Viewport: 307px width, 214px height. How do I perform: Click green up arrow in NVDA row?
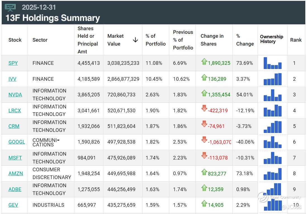(204, 93)
